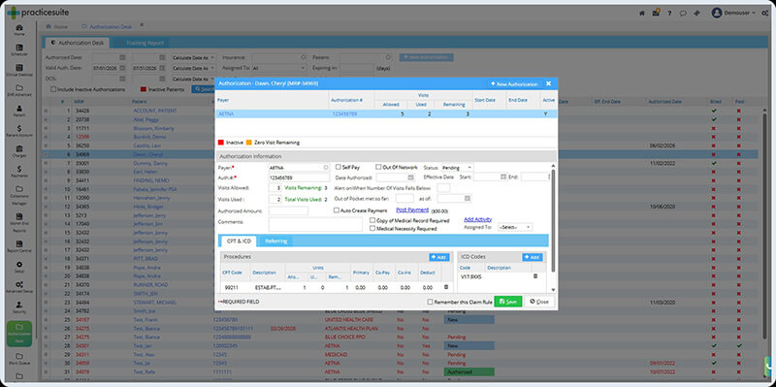Click the Add Activity link

pyautogui.click(x=477, y=219)
